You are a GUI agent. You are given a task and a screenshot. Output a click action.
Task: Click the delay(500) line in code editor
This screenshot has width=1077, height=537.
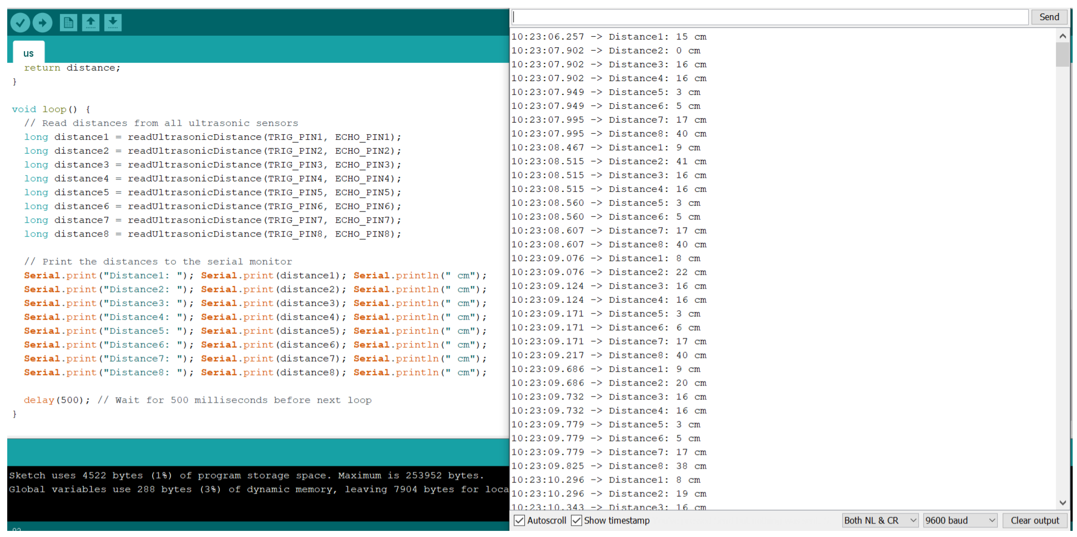point(56,400)
